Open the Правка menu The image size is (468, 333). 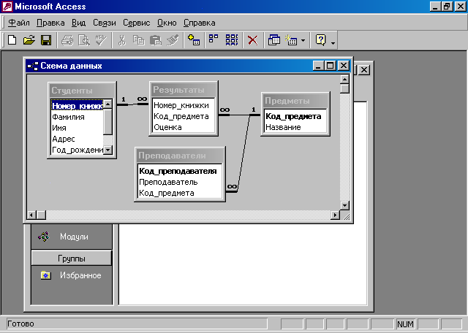point(50,23)
